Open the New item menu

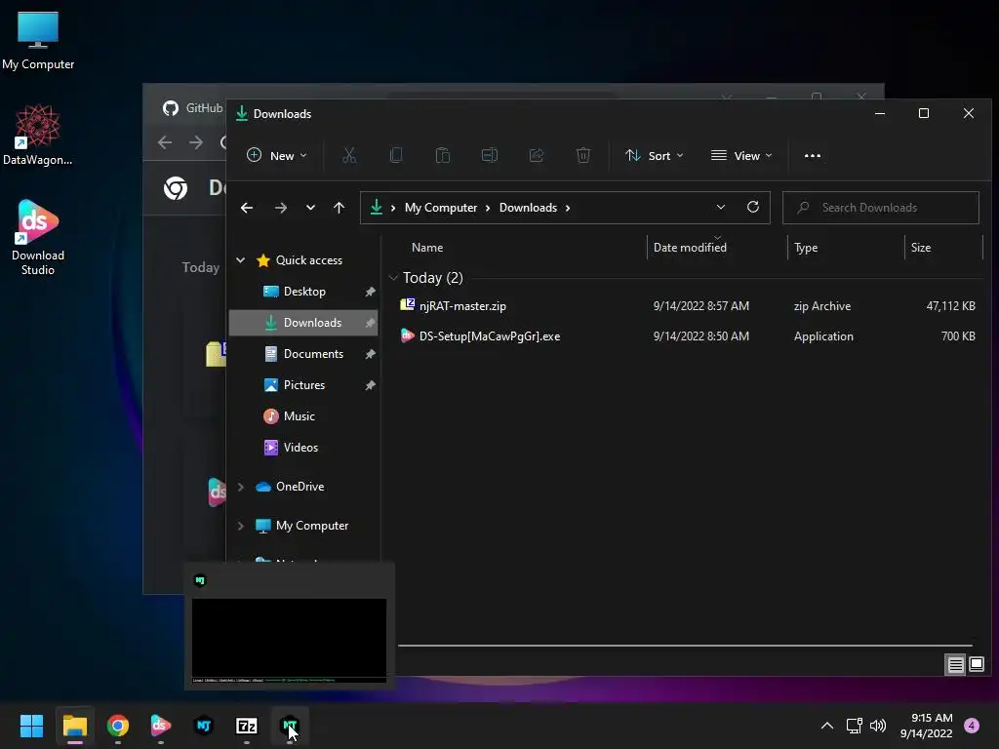click(x=276, y=155)
